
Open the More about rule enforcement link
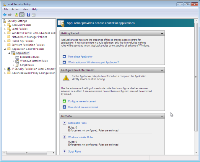83,107
